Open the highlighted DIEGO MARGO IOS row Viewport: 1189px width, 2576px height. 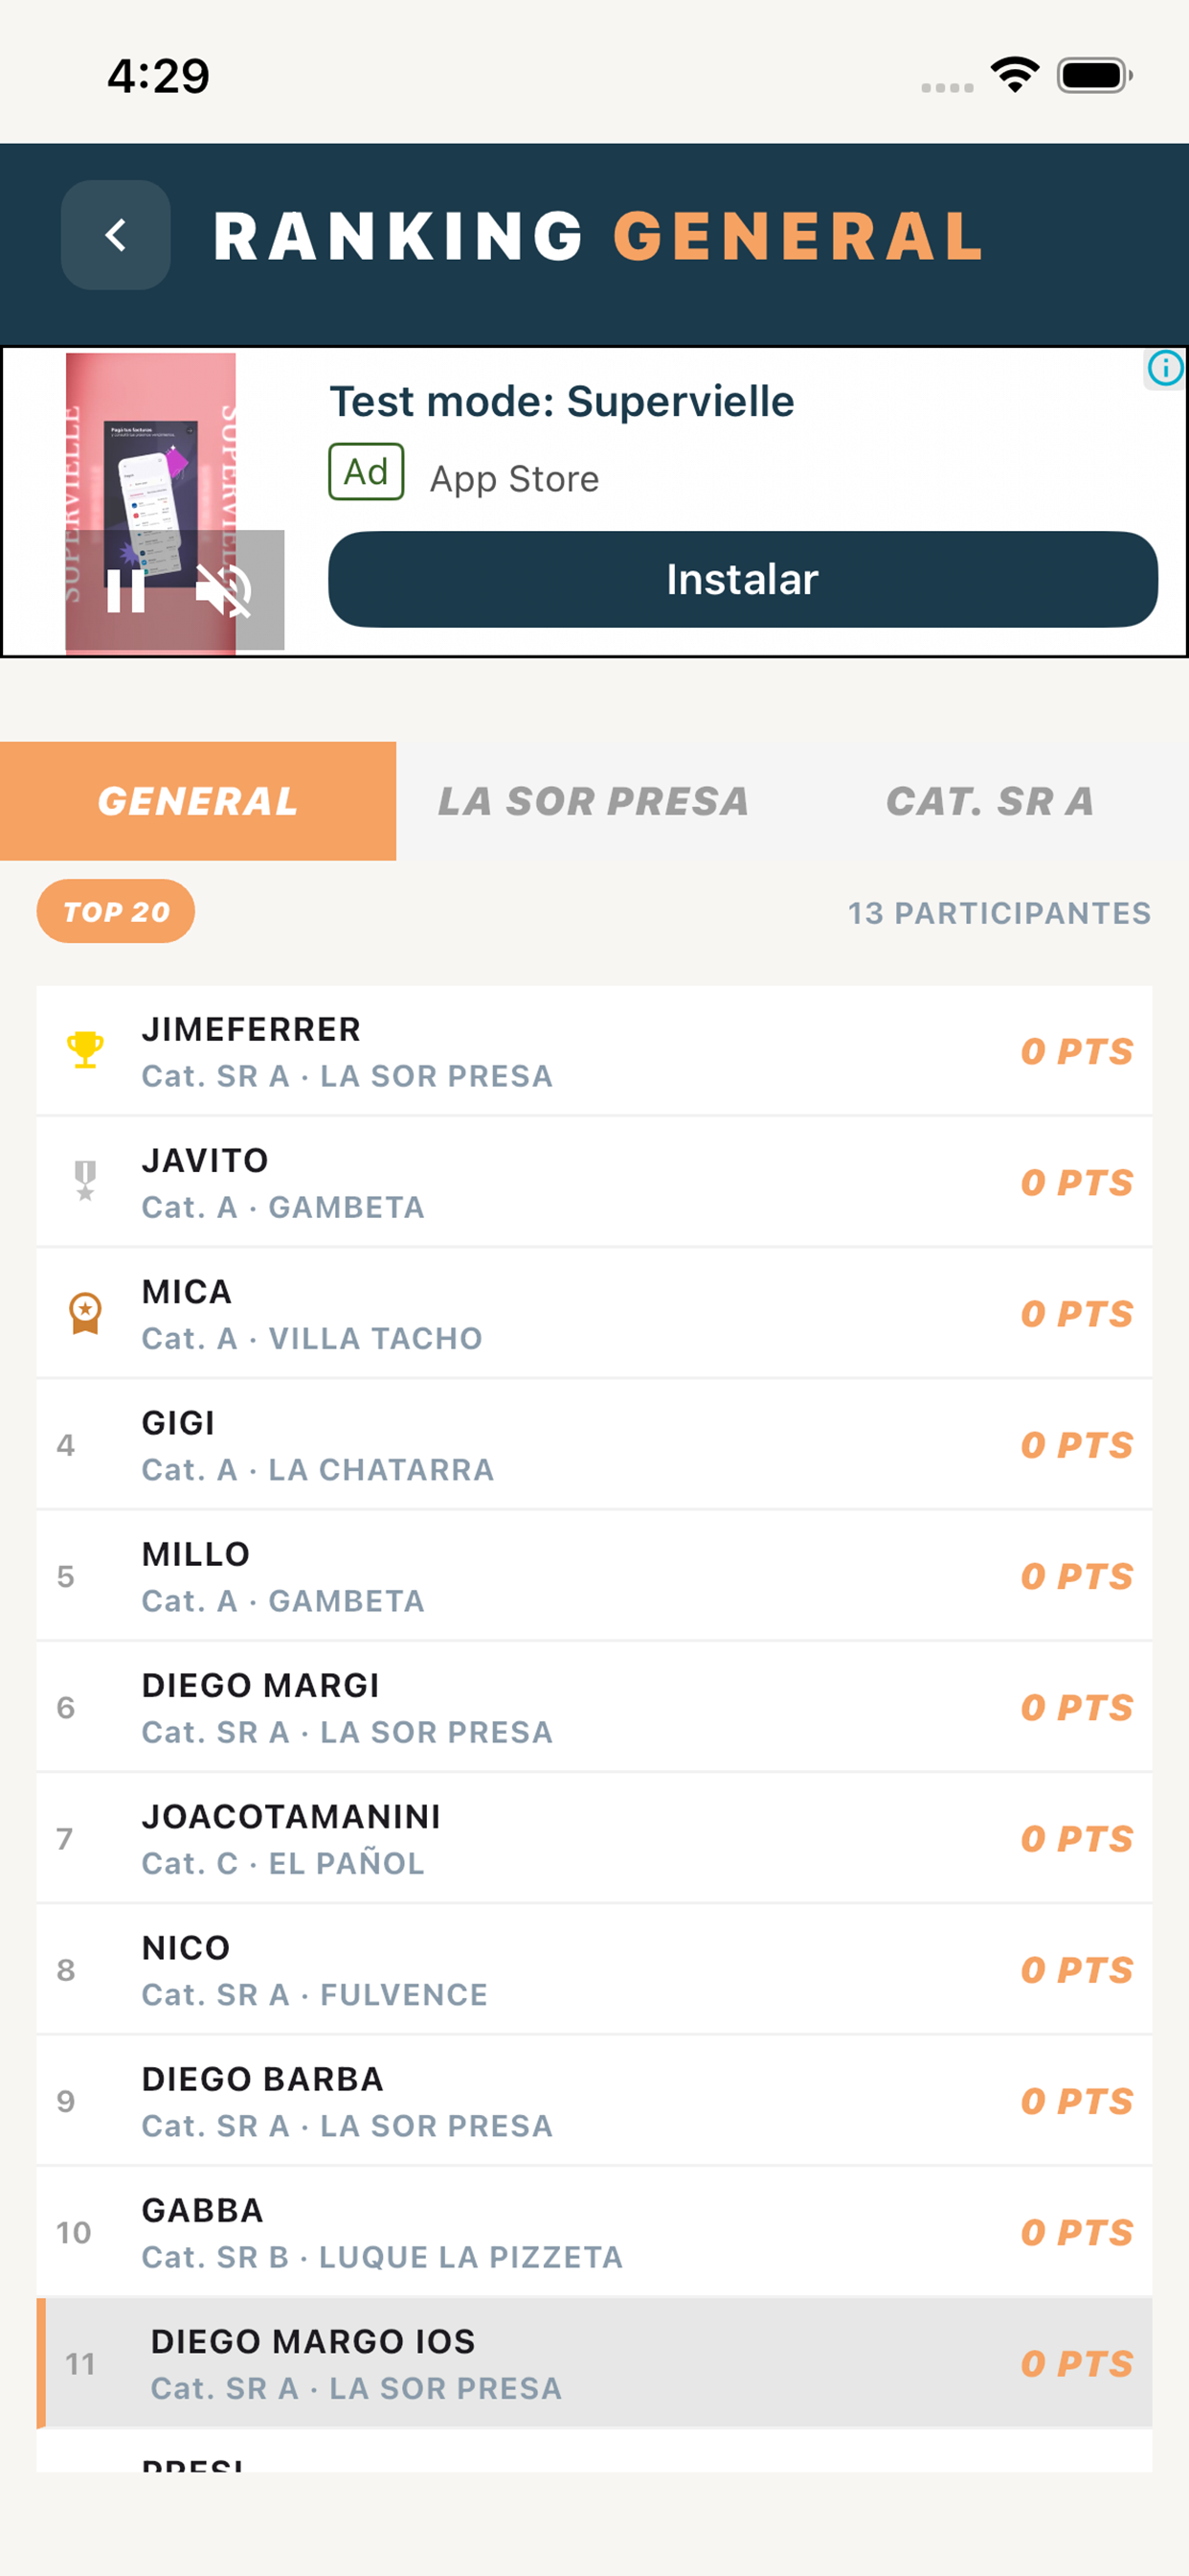pyautogui.click(x=594, y=2363)
